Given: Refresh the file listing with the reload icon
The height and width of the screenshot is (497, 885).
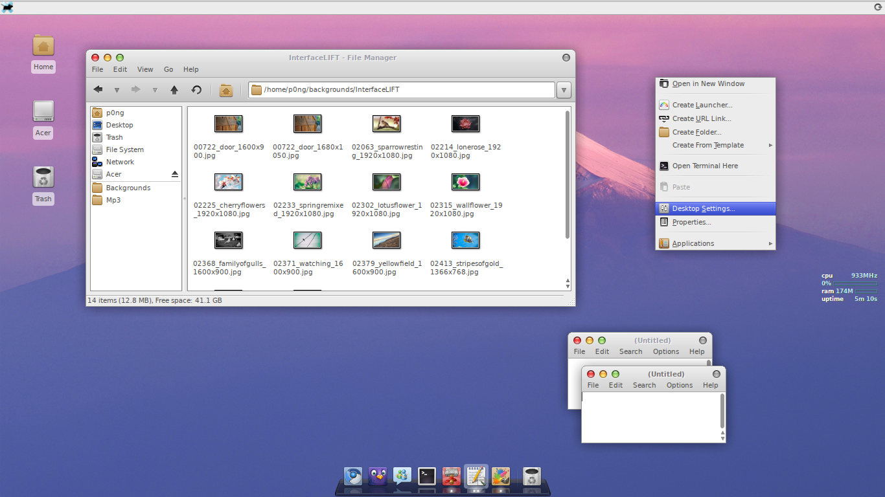Looking at the screenshot, I should click(196, 90).
